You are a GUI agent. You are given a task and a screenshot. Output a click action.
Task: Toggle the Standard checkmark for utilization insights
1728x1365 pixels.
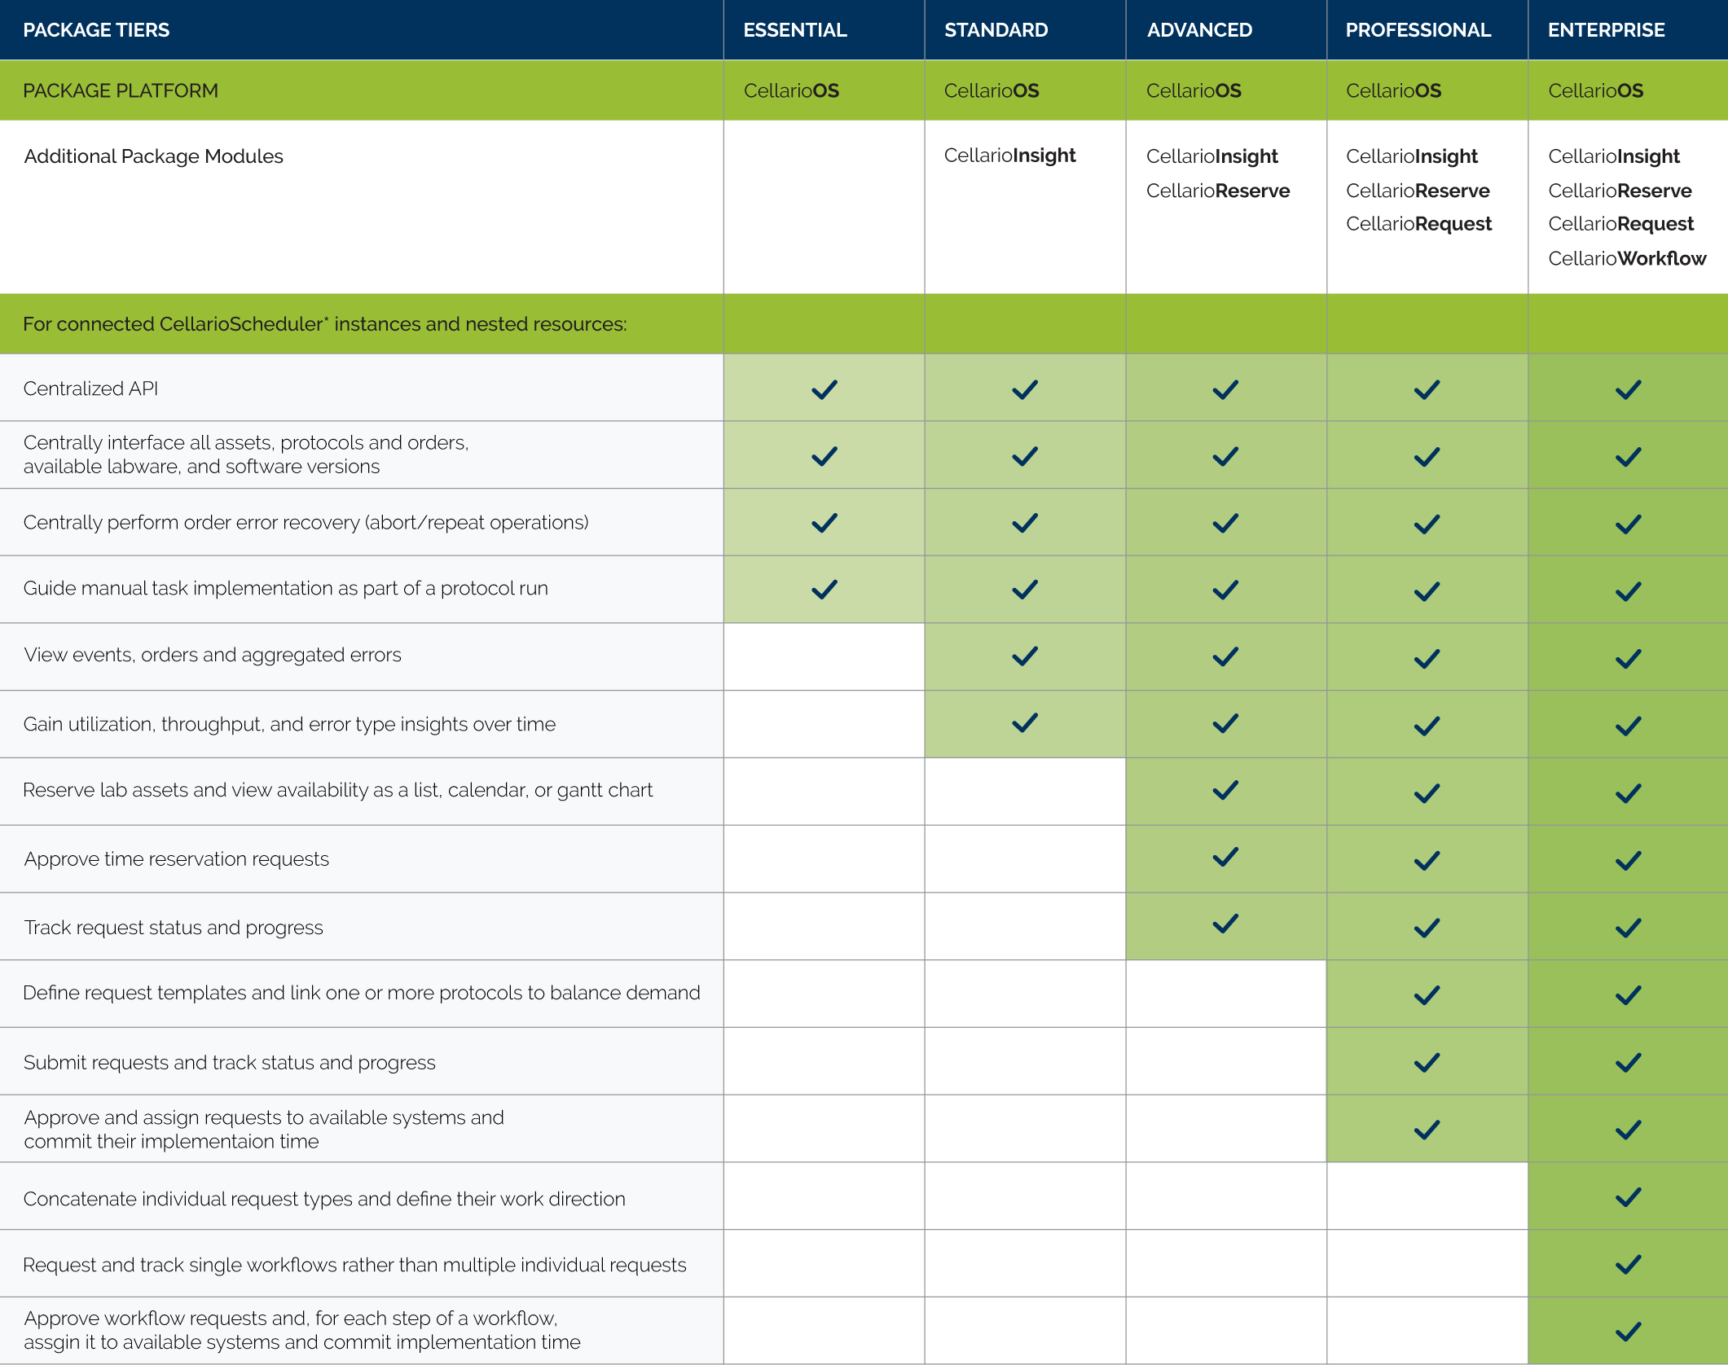[1024, 724]
